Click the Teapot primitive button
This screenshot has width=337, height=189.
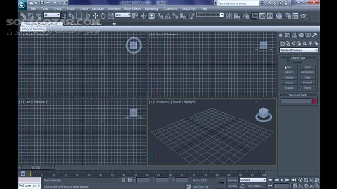point(289,88)
